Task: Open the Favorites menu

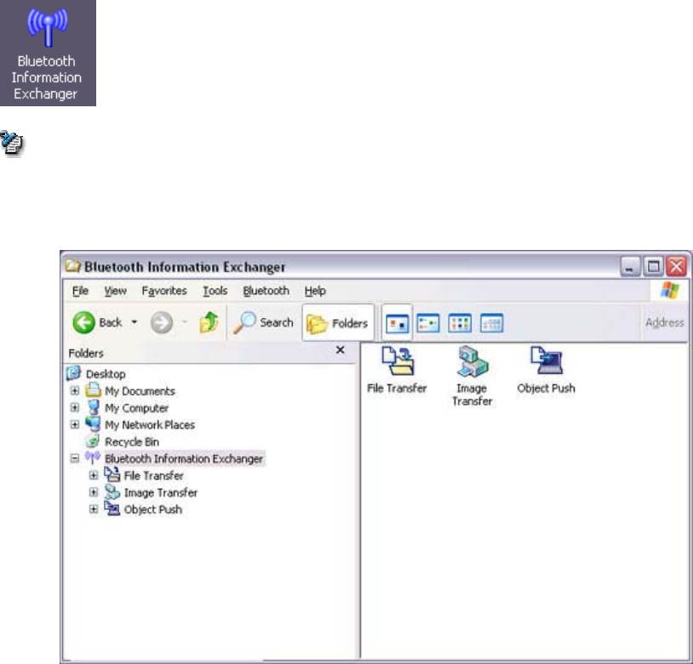Action: click(164, 291)
